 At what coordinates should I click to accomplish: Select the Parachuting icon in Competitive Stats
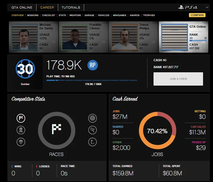pyautogui.click(x=21, y=142)
